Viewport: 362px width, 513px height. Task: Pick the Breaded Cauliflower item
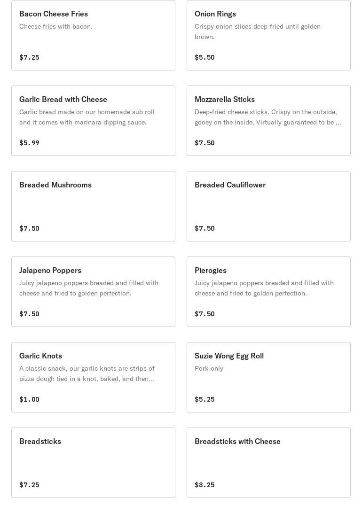click(268, 206)
